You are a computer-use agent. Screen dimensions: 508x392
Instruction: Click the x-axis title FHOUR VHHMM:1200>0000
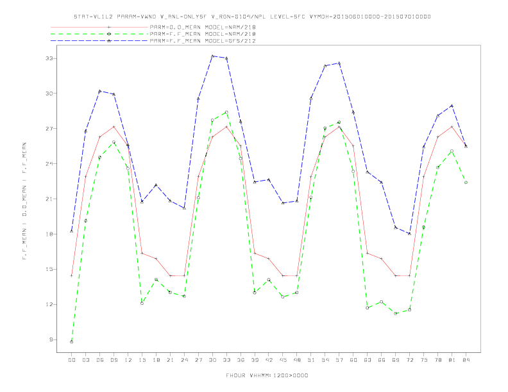click(x=267, y=375)
